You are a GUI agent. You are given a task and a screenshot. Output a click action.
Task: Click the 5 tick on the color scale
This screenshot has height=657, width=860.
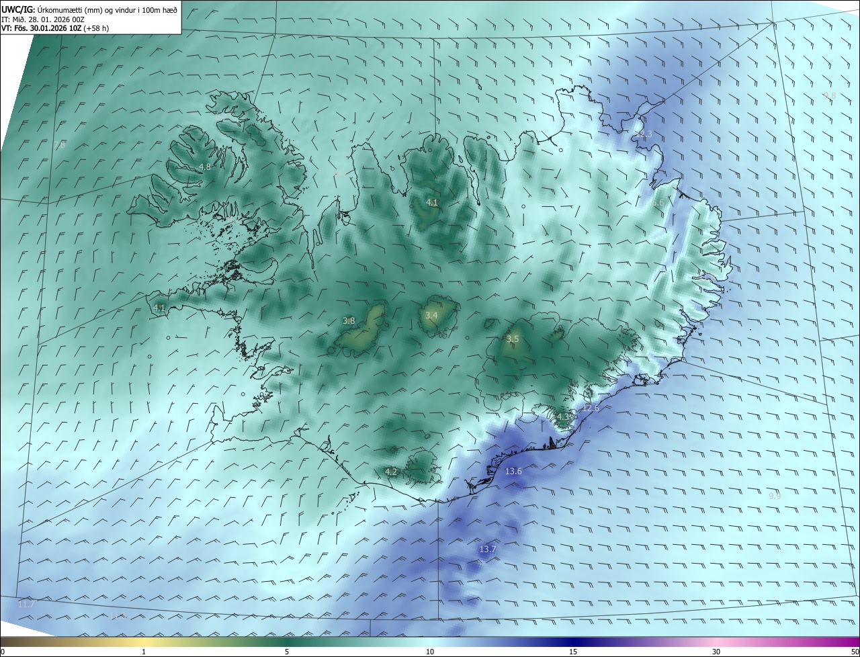click(287, 652)
